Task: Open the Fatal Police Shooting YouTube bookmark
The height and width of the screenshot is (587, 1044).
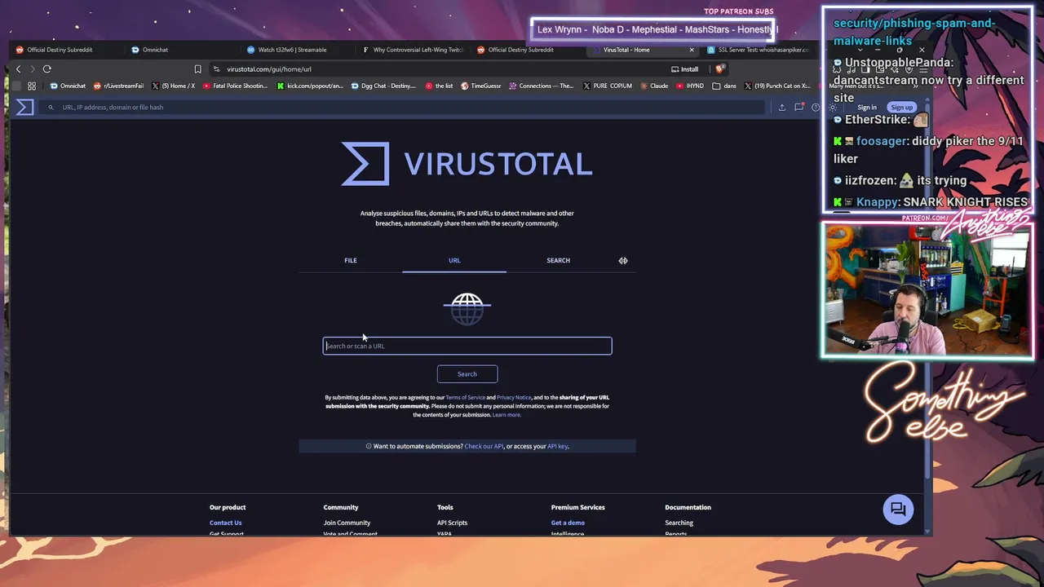Action: [236, 86]
